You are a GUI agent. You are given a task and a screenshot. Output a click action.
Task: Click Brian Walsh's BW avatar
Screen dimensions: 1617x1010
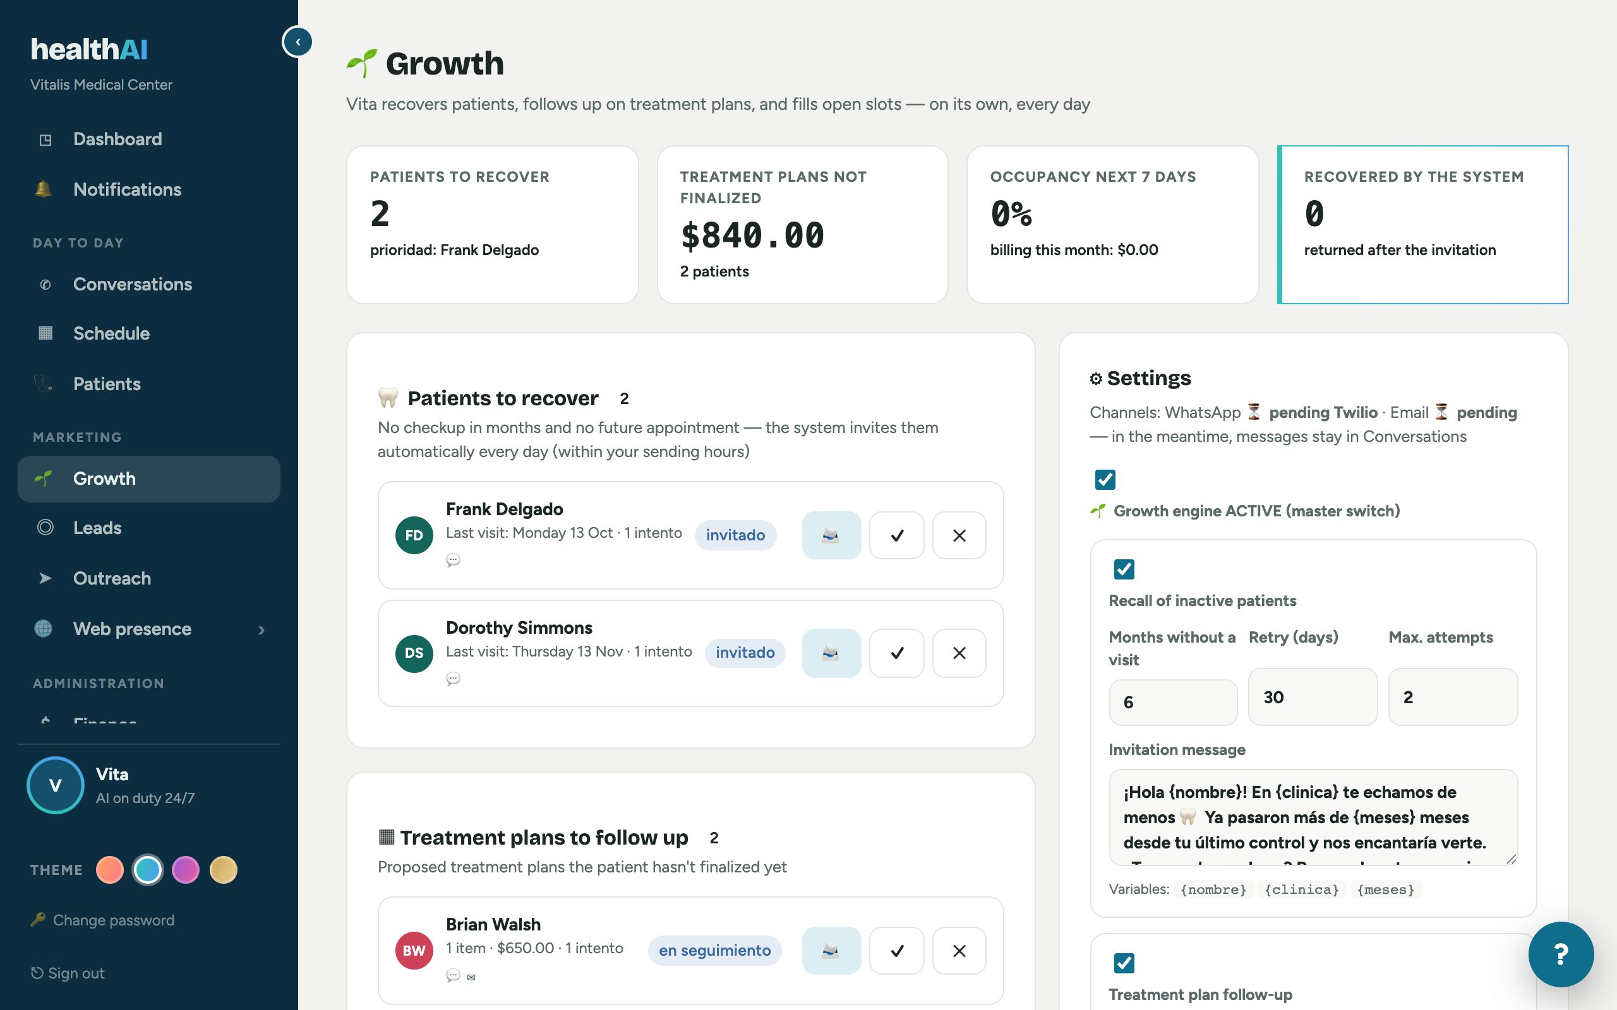tap(414, 951)
